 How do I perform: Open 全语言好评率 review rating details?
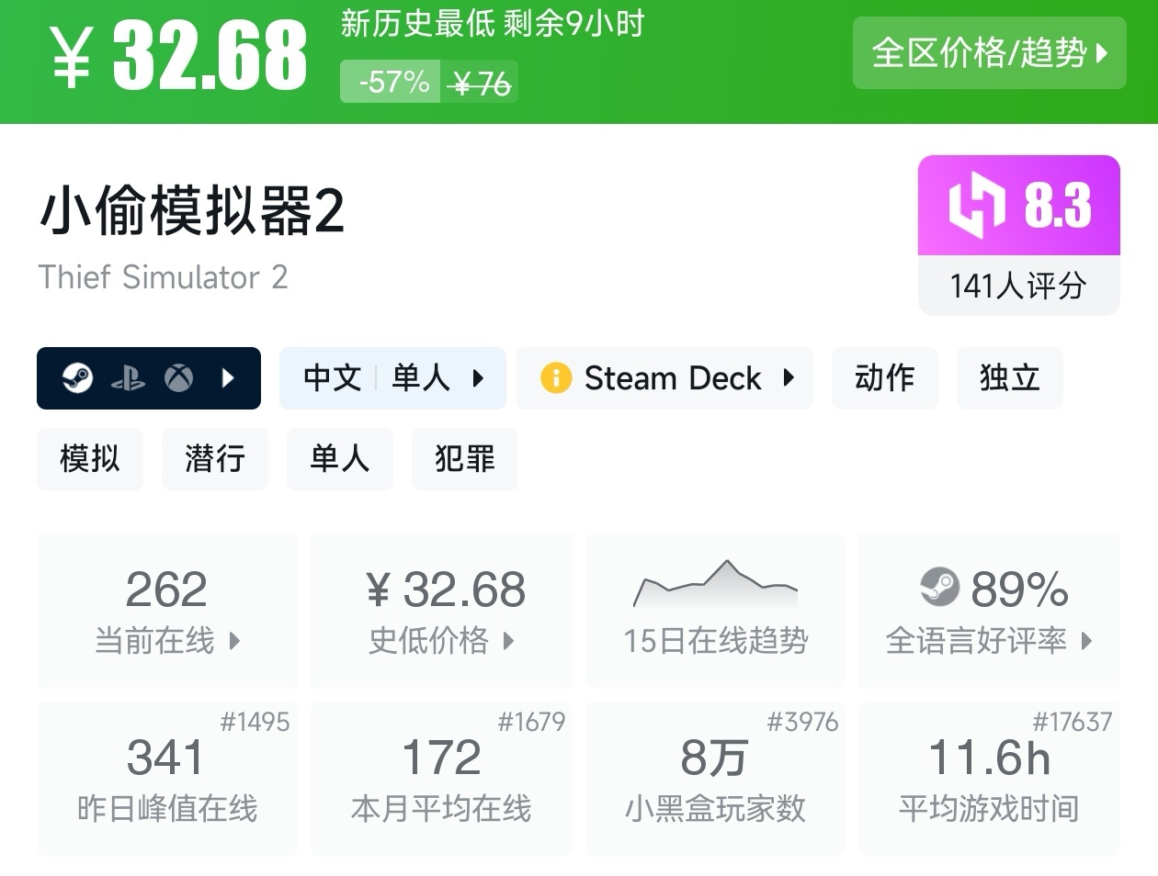[989, 611]
